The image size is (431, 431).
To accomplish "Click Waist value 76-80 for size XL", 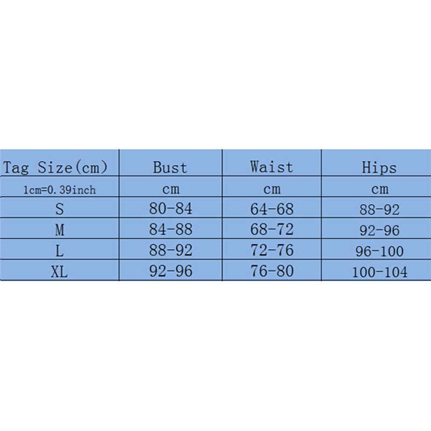I will [272, 271].
